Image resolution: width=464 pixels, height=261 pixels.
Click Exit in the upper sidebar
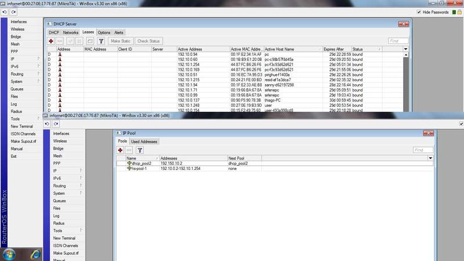[x=13, y=156]
